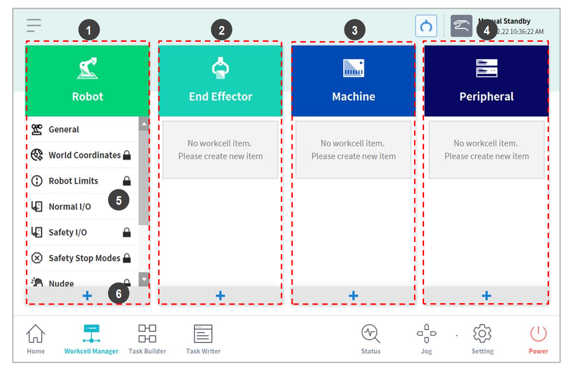Open the hamburger menu icon
The height and width of the screenshot is (374, 578).
34,25
